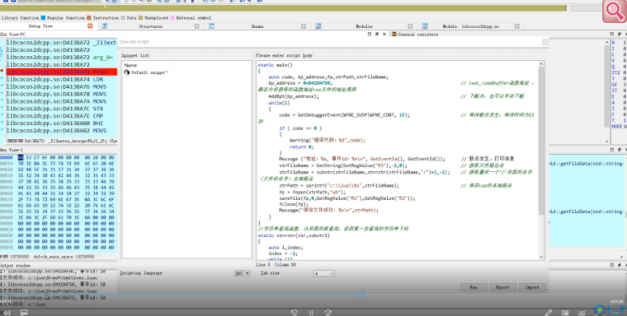Click the Hex View-1 panel title
Viewport: 627px width, 316px height.
tap(12, 150)
